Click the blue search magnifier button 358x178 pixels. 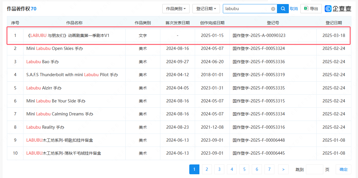[283, 9]
